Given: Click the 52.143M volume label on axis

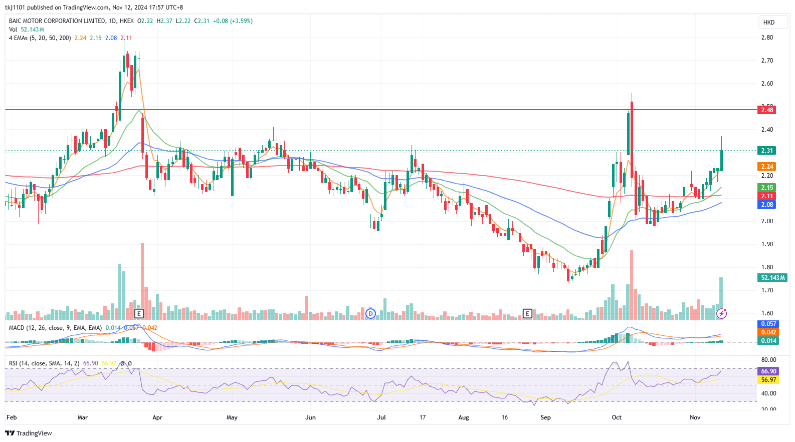Looking at the screenshot, I should pos(772,278).
